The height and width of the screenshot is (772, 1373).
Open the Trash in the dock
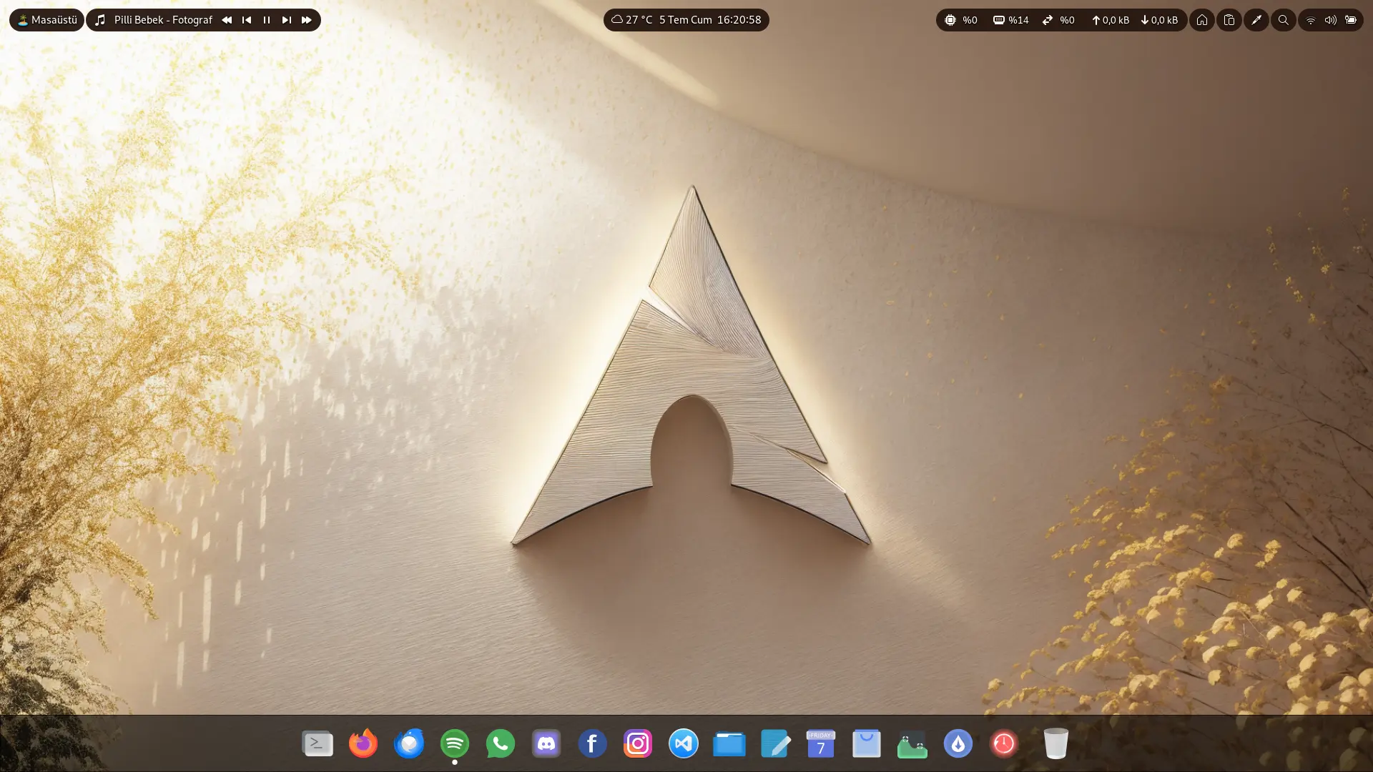coord(1055,744)
